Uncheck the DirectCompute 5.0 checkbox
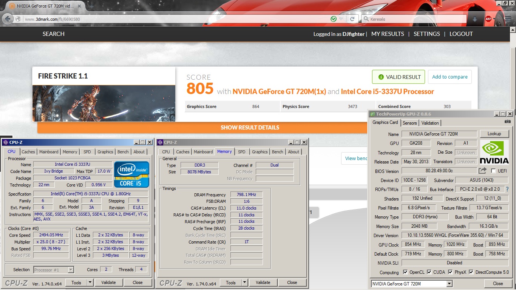 (470, 272)
